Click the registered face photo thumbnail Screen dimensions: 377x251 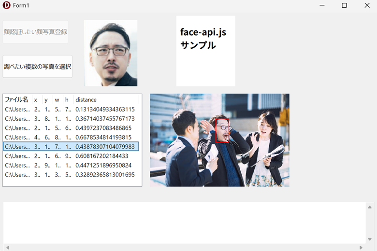[x=111, y=53]
